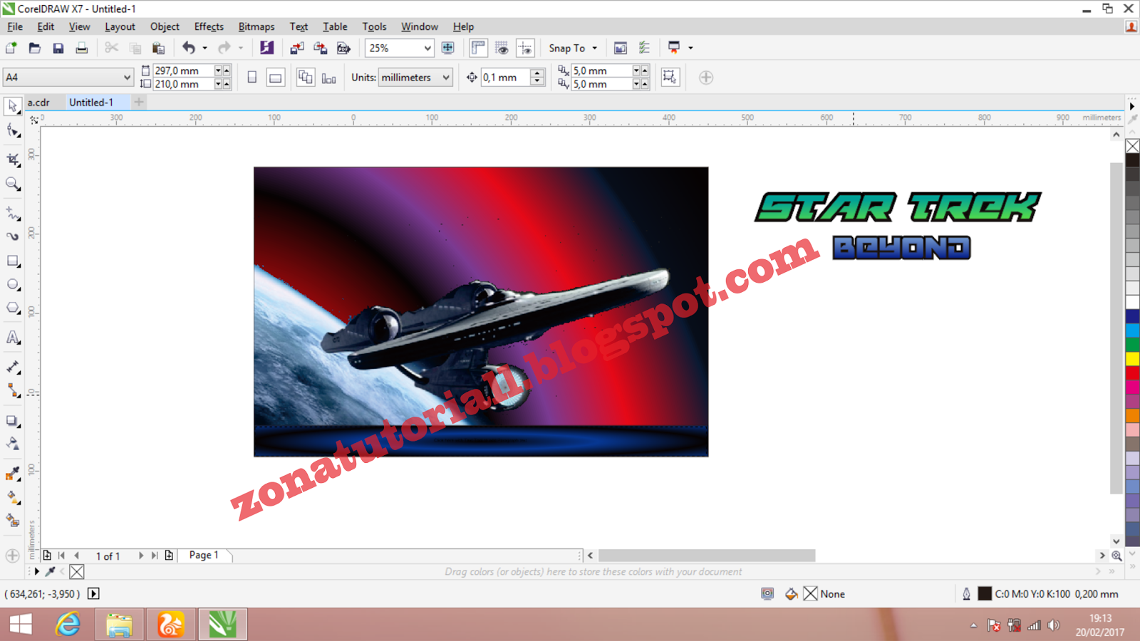Open CorelDRAW from the Windows taskbar
This screenshot has height=641, width=1140.
(222, 625)
